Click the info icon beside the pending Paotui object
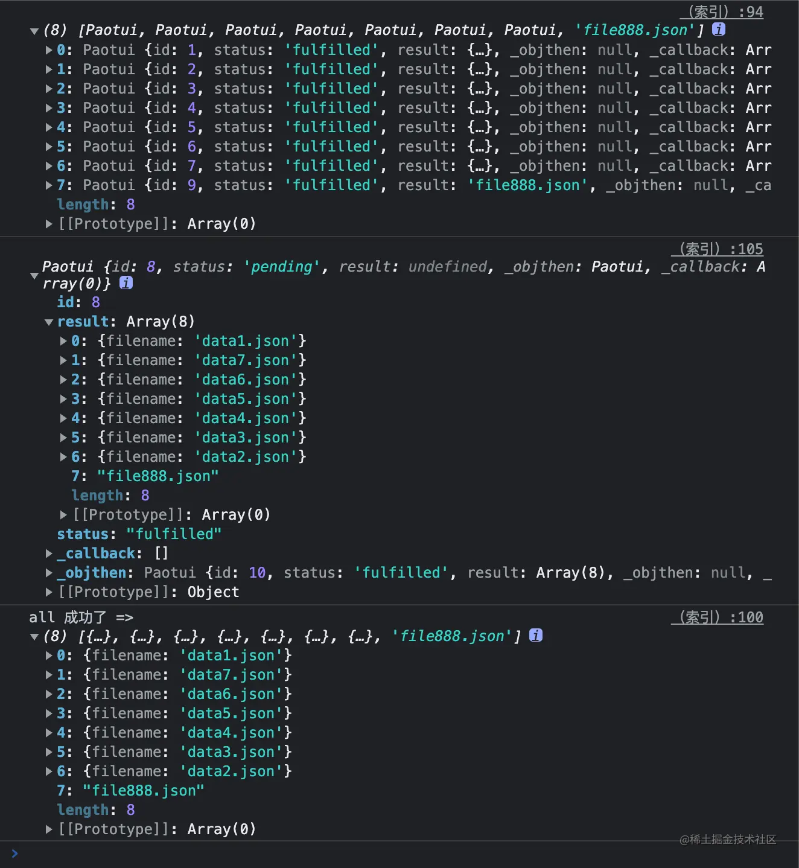Screen dimensions: 799x868 126,282
